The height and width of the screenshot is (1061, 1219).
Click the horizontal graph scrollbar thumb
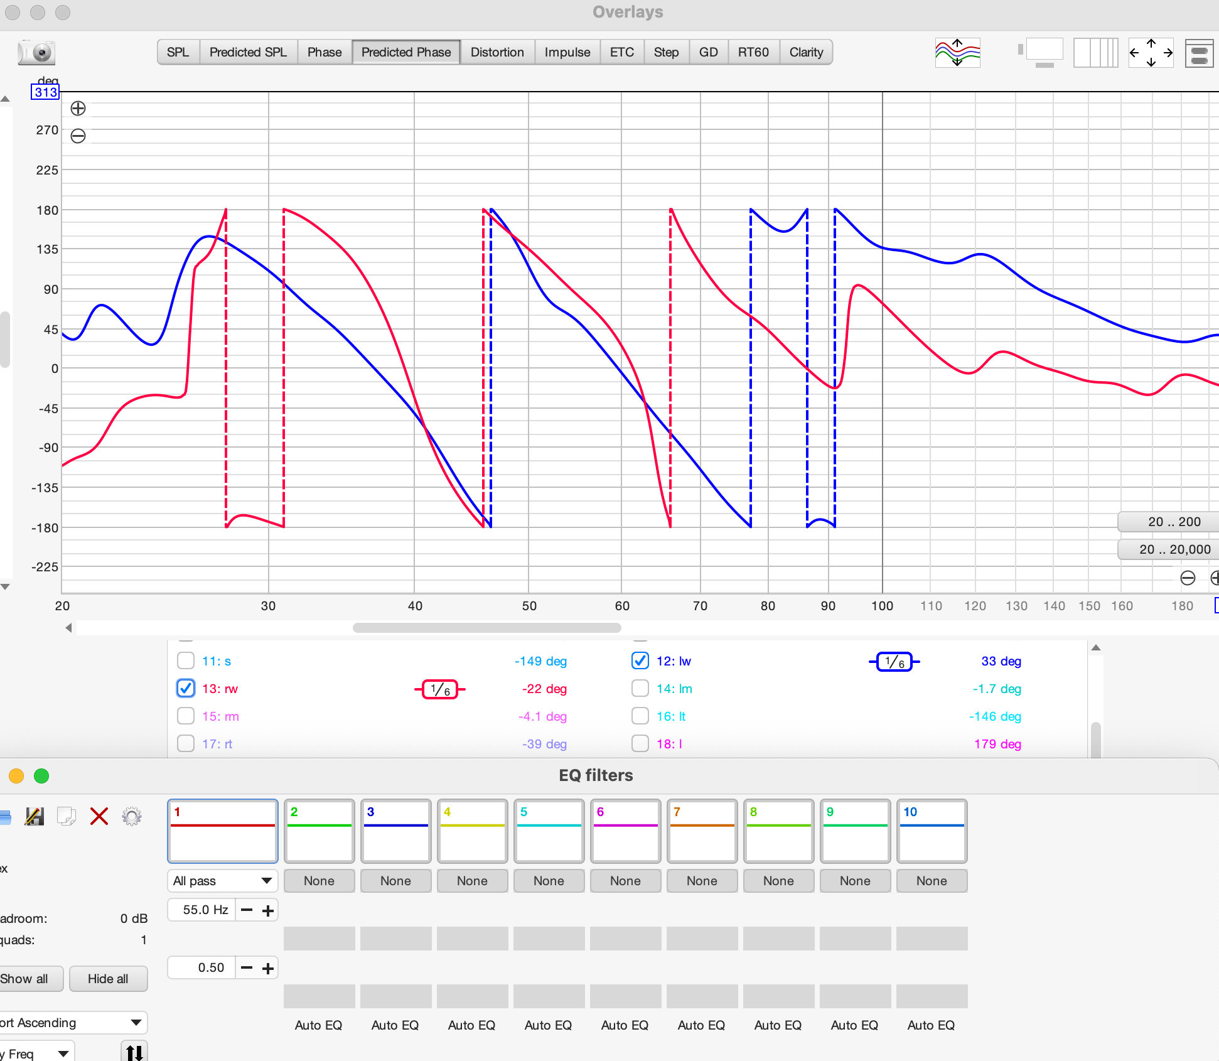click(x=487, y=628)
